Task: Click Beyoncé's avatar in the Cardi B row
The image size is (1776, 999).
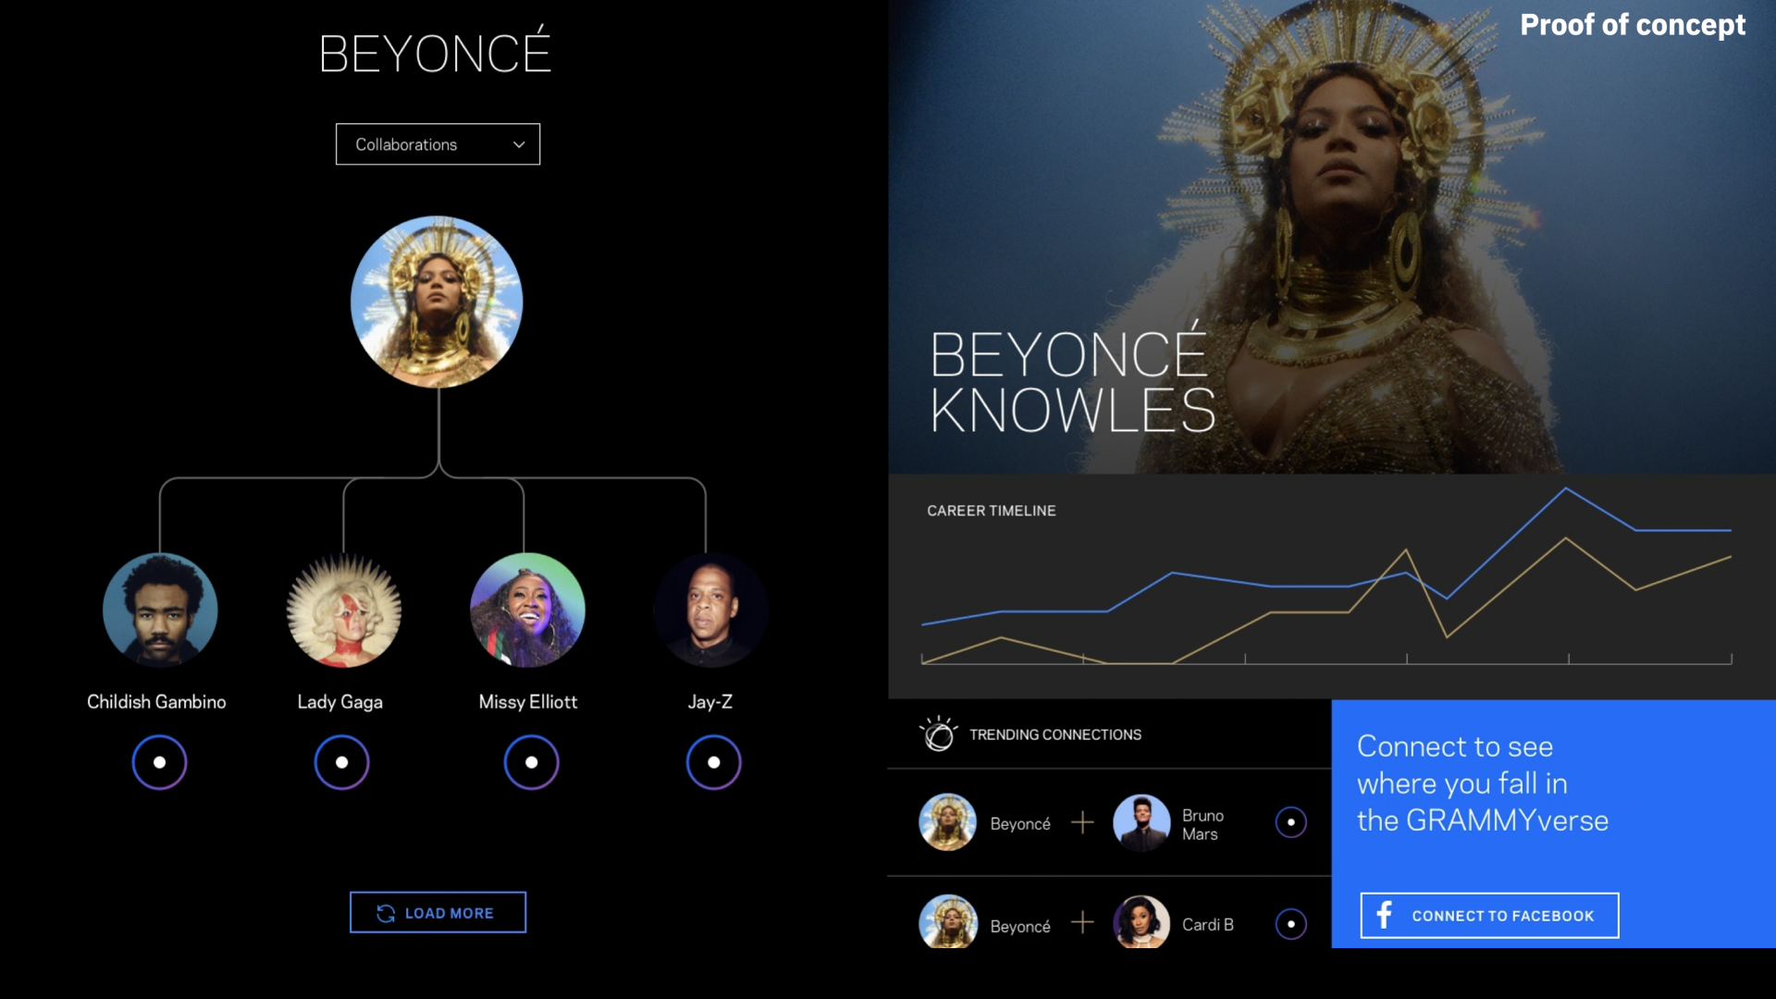Action: pyautogui.click(x=947, y=922)
